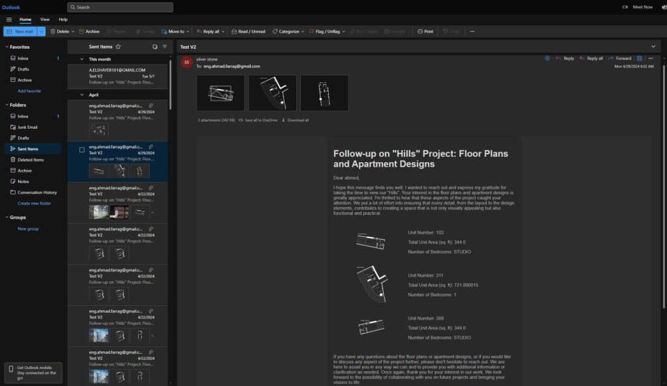Collapse the April message group

pyautogui.click(x=80, y=94)
